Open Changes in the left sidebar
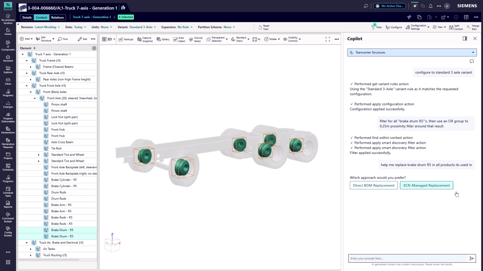This screenshot has height=271, width=483. coord(8,105)
